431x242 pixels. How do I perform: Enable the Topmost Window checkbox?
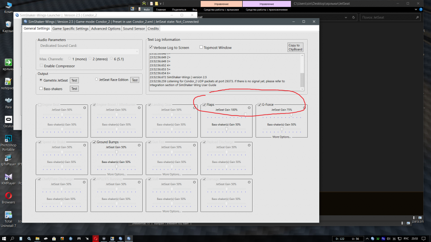pos(201,47)
